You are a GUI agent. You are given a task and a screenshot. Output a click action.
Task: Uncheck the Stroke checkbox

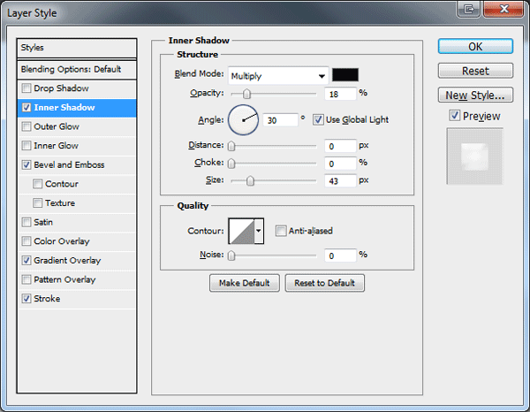(26, 299)
